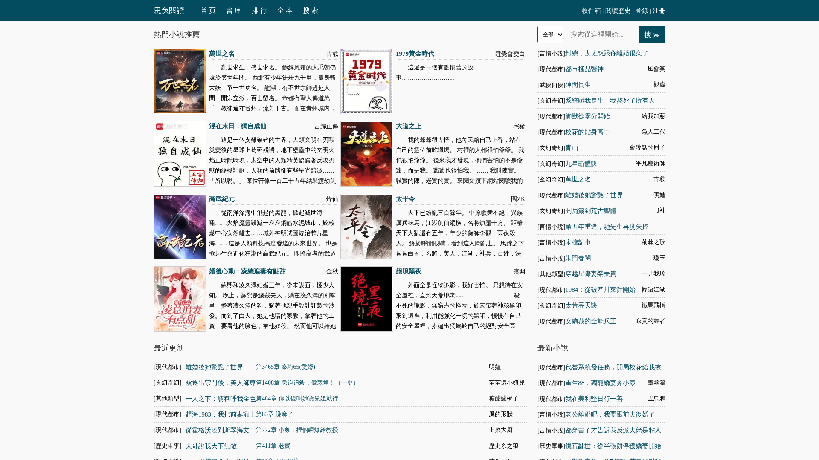Open 婚後心動：凌總追妻有點甜 title link
Viewport: 819px width, 460px height.
pyautogui.click(x=247, y=271)
